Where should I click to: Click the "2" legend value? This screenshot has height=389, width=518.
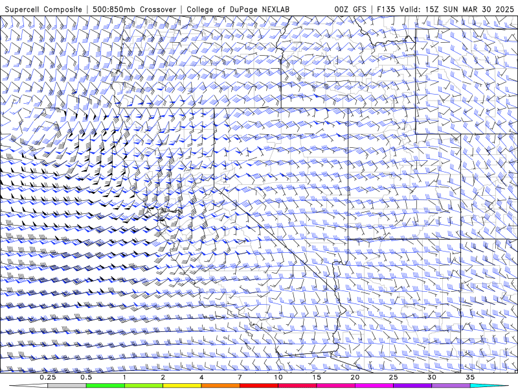click(163, 377)
